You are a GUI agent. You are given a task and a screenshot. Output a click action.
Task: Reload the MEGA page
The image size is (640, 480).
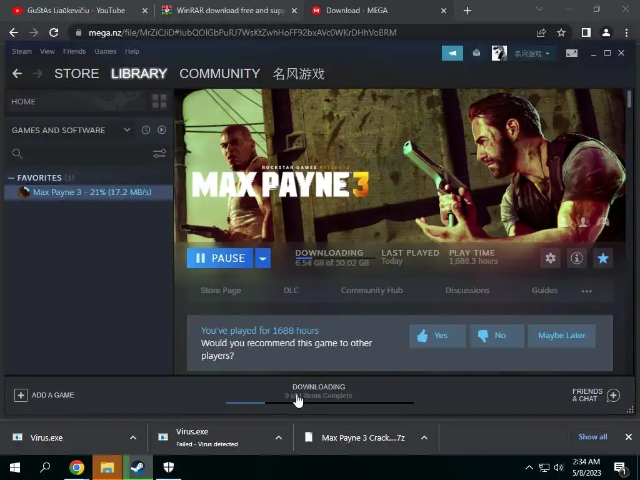click(x=54, y=32)
